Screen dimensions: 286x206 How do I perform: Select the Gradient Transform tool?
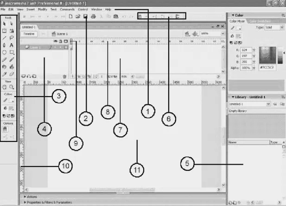[12, 31]
